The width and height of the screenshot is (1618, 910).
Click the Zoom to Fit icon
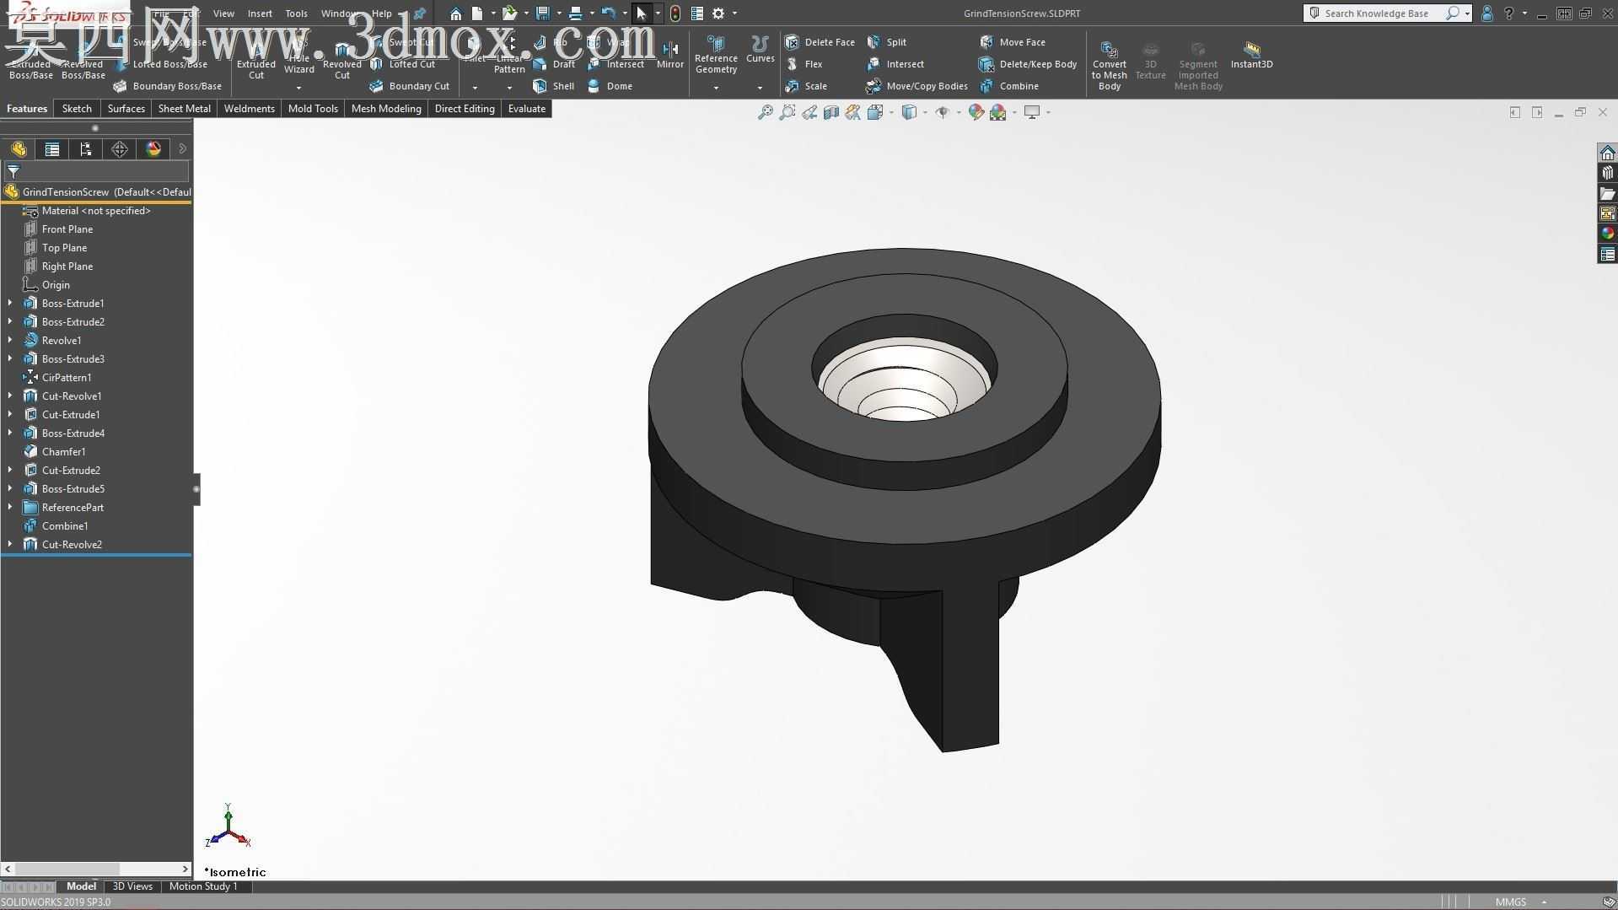coord(765,112)
